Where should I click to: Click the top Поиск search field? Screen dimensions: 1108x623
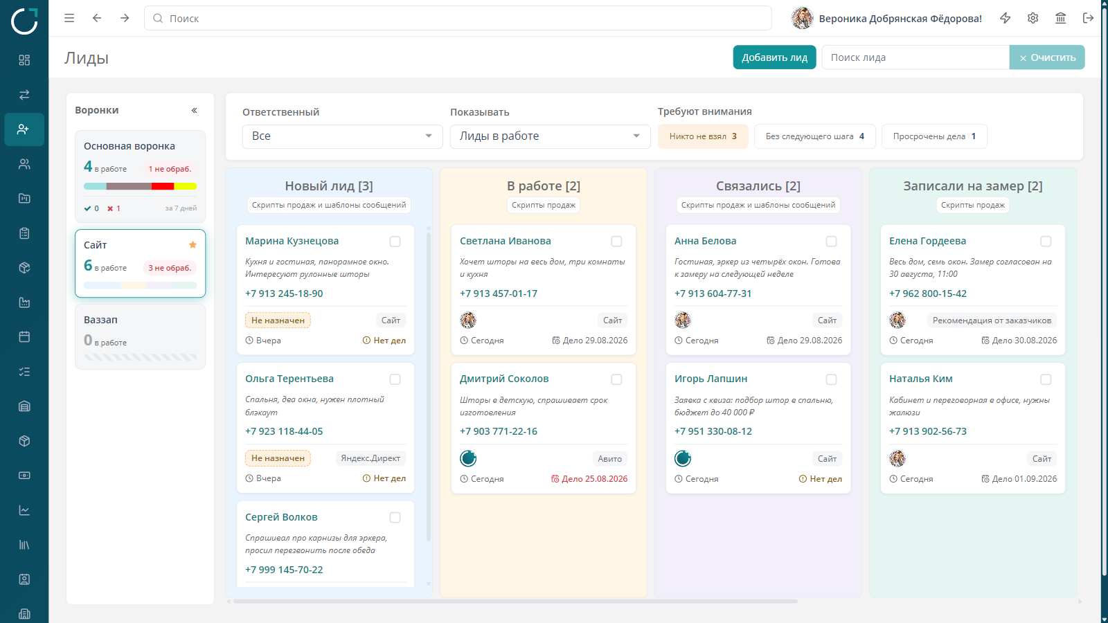(458, 18)
